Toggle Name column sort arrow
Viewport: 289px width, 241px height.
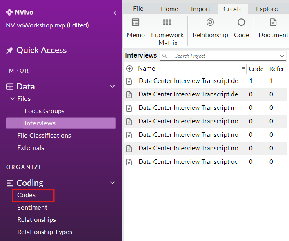(243, 68)
